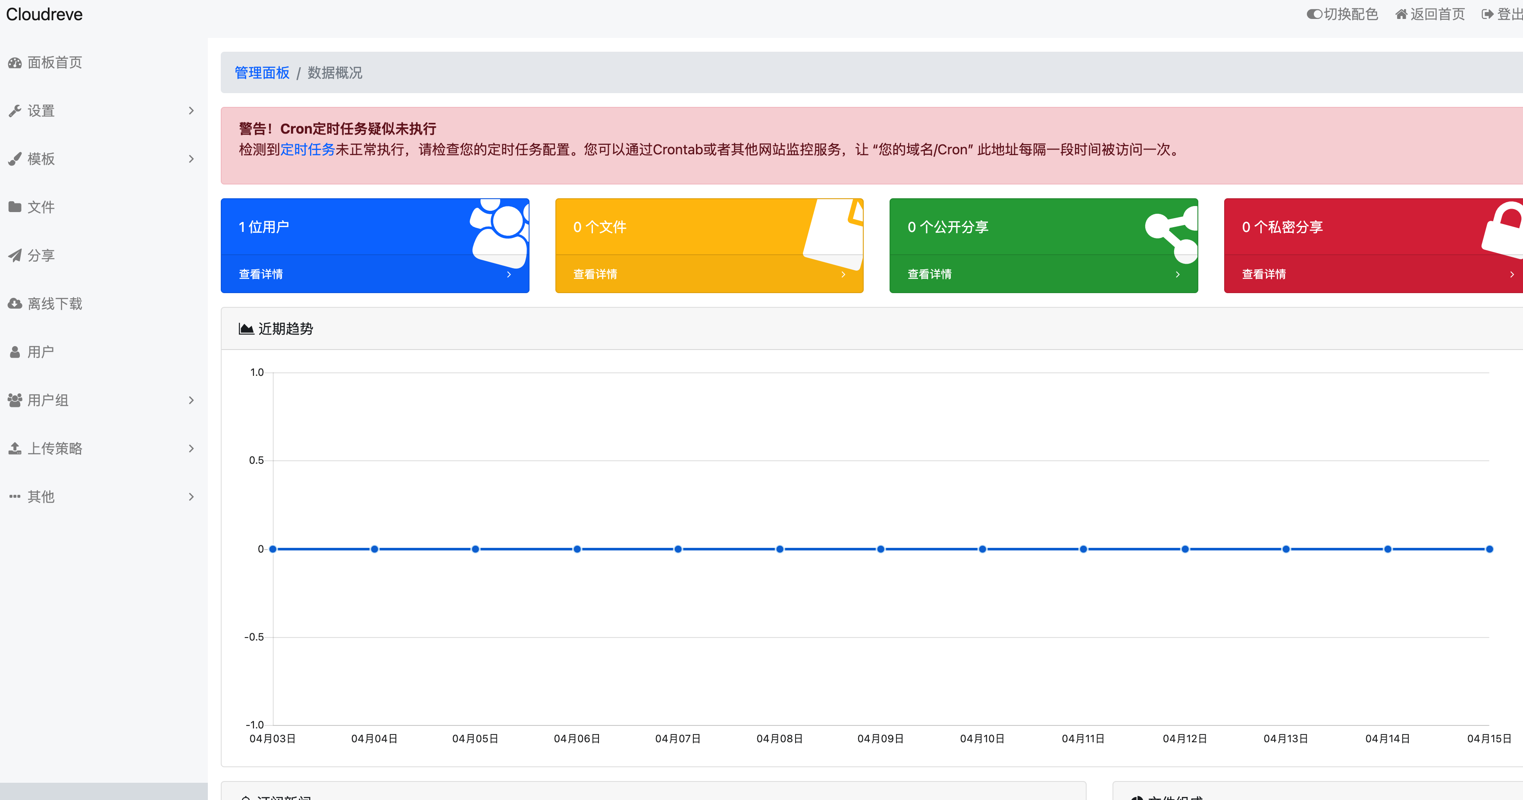Image resolution: width=1523 pixels, height=800 pixels.
Task: Click the 04月09日 data point on the chart
Action: tap(881, 549)
